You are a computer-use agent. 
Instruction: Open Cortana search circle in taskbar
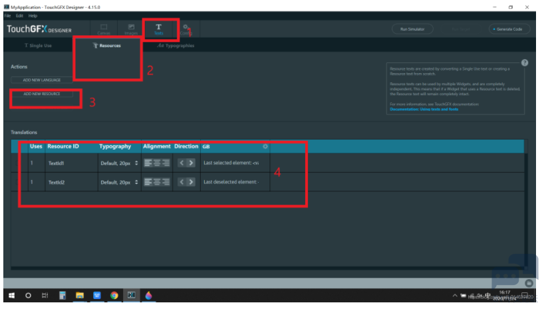28,296
